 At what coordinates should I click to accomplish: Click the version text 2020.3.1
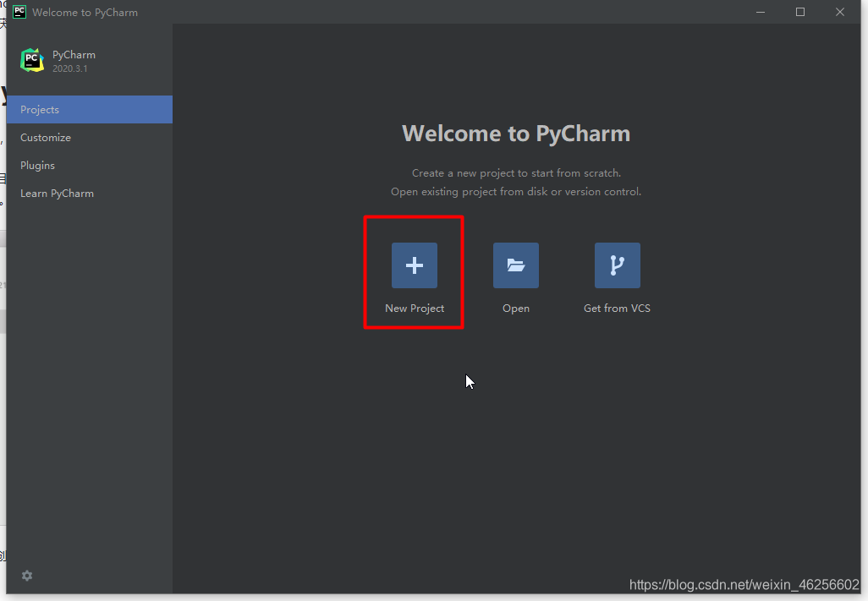click(69, 68)
